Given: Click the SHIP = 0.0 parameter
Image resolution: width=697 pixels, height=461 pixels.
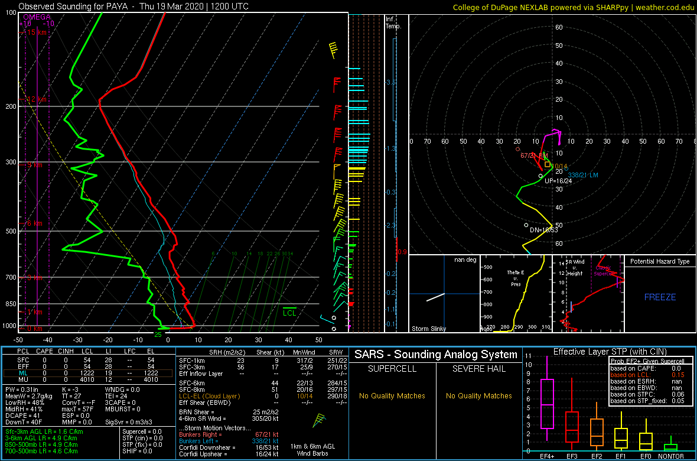Looking at the screenshot, I should pyautogui.click(x=138, y=451).
